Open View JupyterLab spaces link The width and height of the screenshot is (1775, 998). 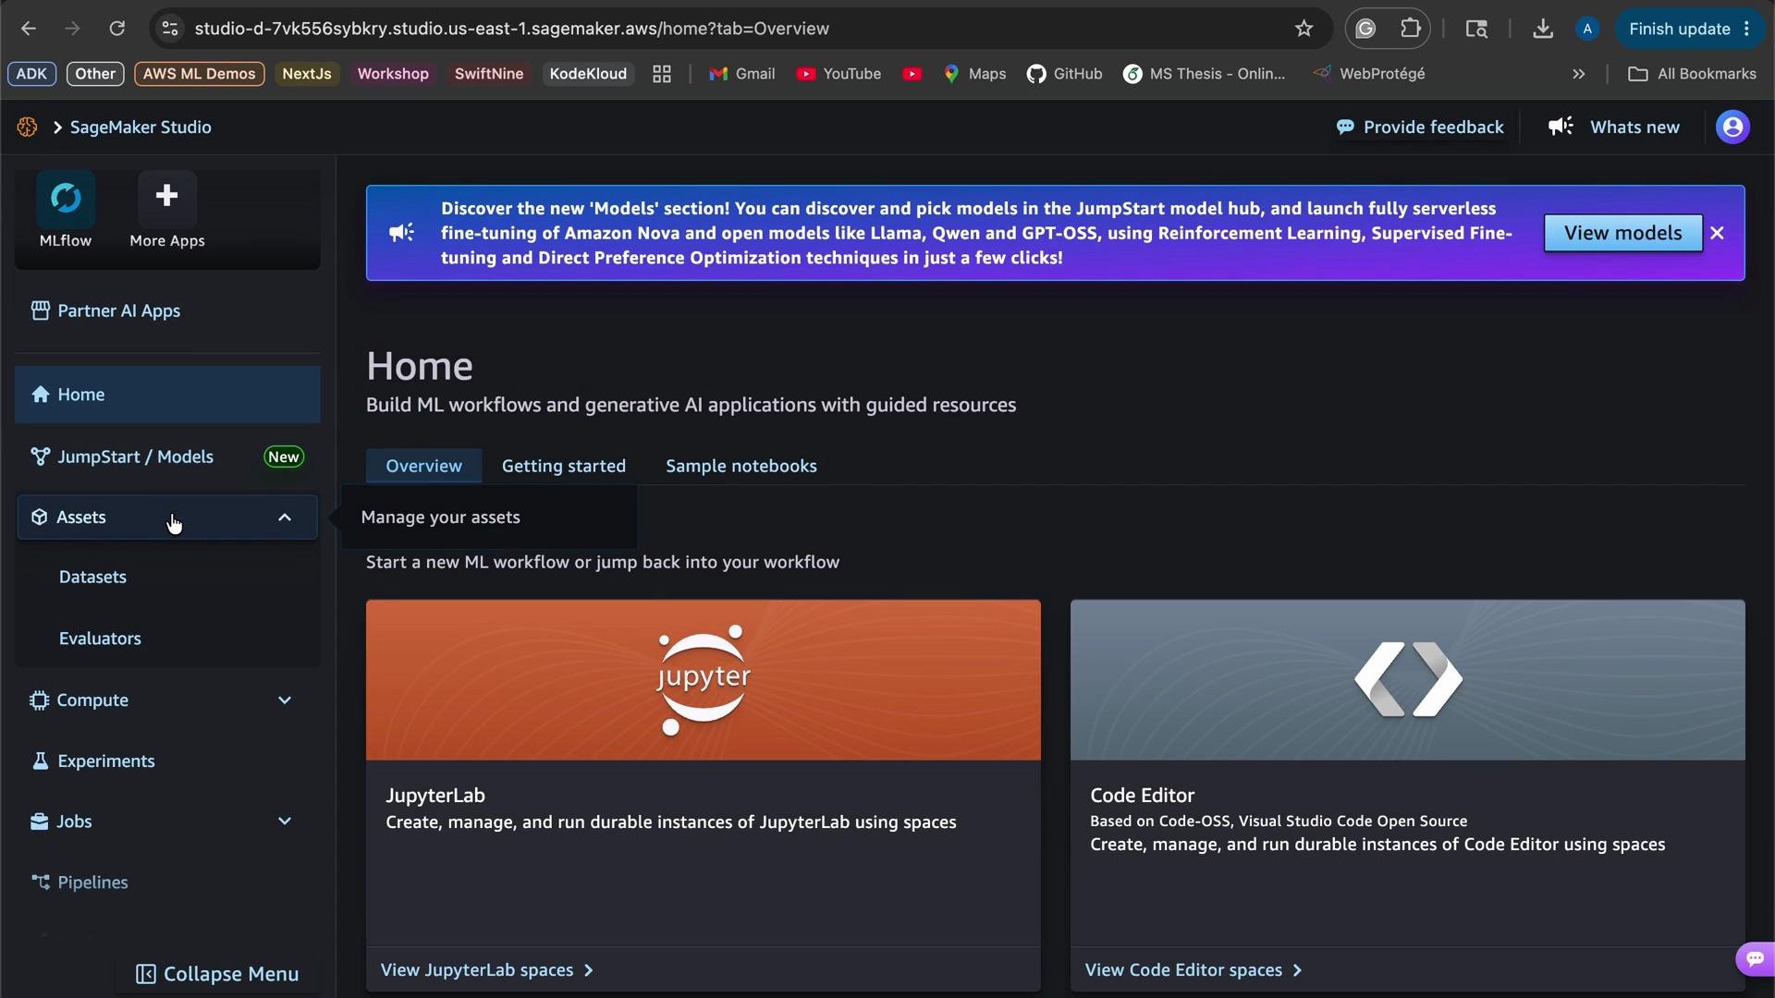487,970
